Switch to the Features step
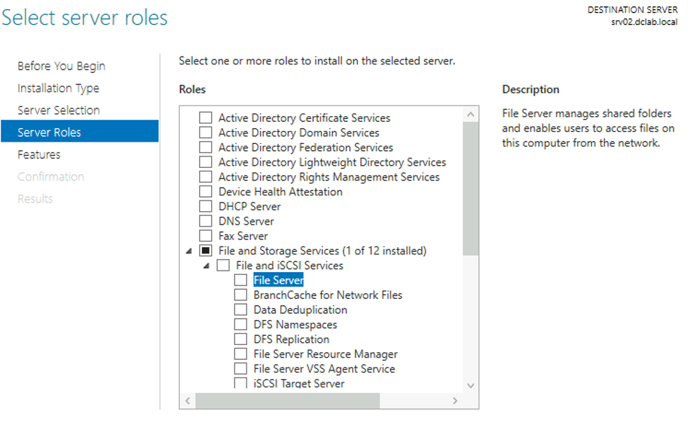692x425 pixels. (39, 154)
